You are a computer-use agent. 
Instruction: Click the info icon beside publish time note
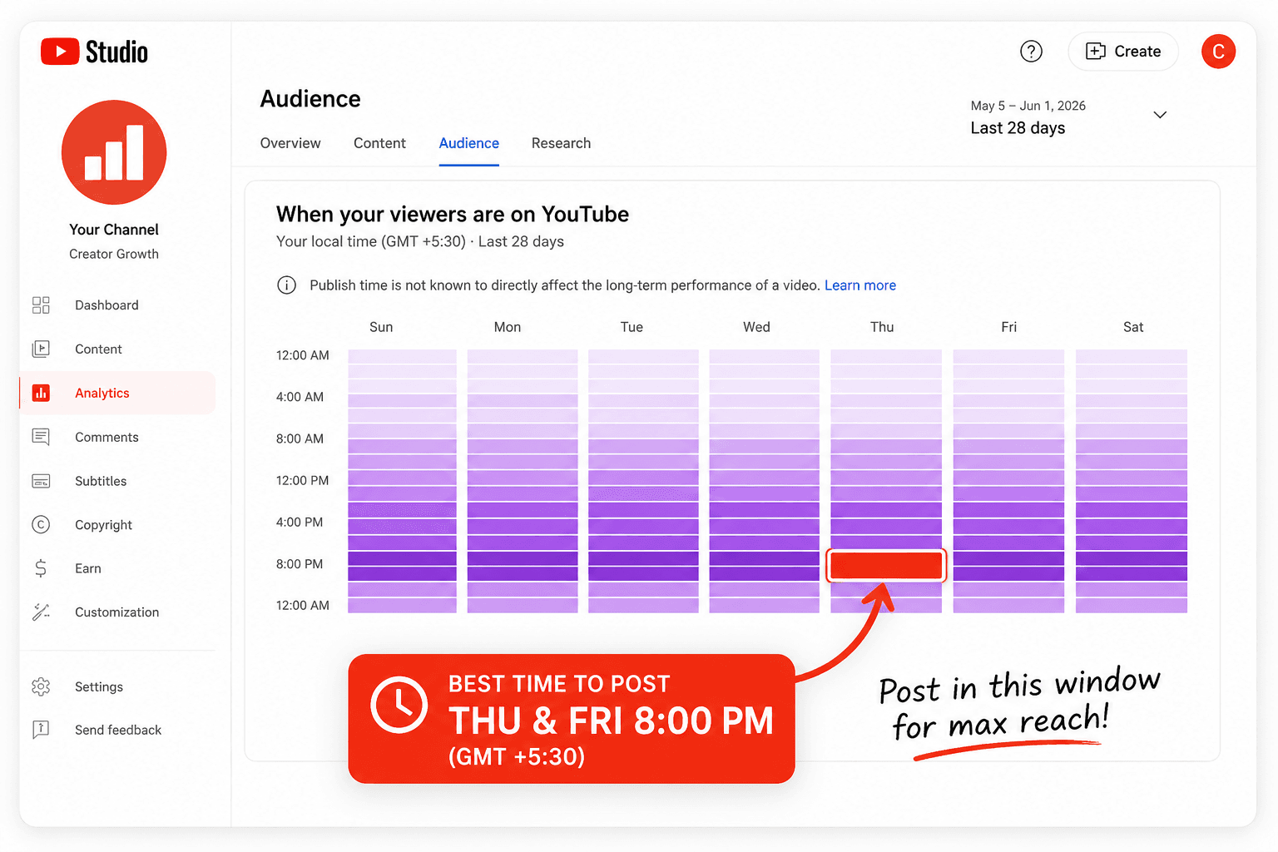coord(286,285)
